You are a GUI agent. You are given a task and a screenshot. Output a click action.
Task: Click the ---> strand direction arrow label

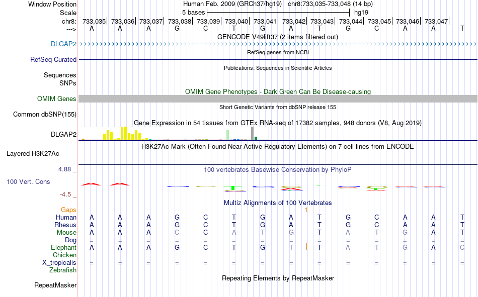71,29
